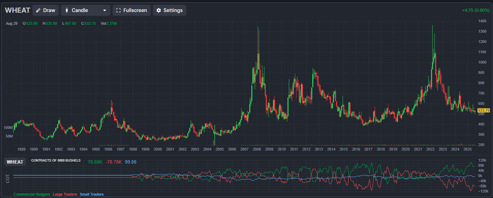Click the Fullscreen button label

coord(135,10)
